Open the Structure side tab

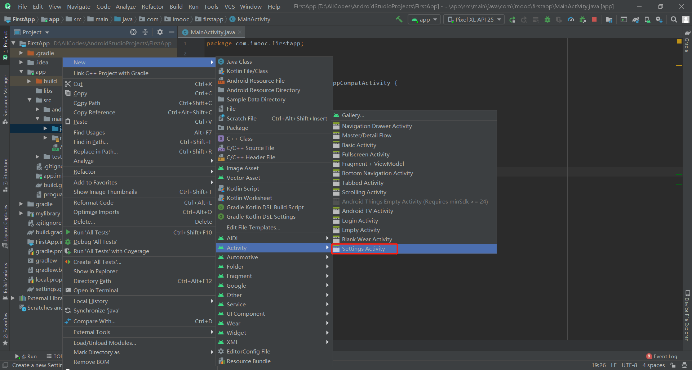[5, 175]
